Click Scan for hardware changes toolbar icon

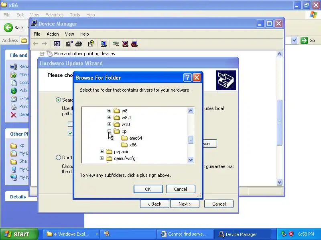click(104, 44)
